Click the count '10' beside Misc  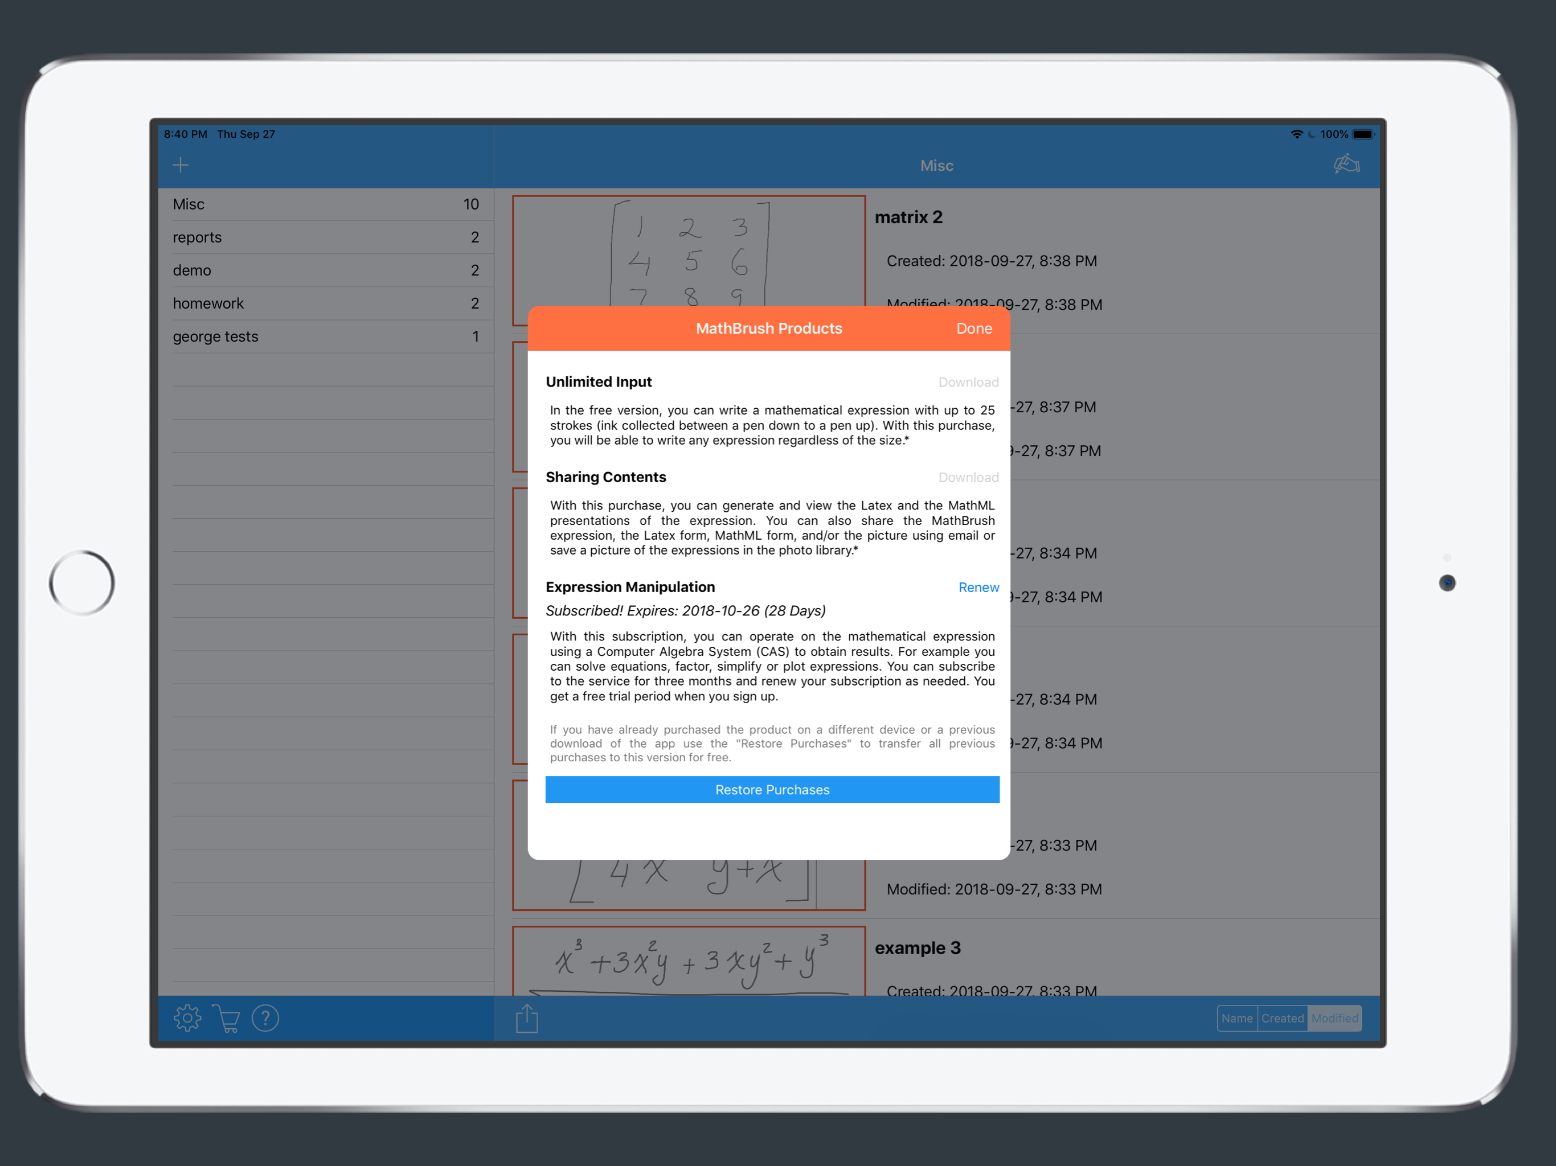(x=470, y=204)
